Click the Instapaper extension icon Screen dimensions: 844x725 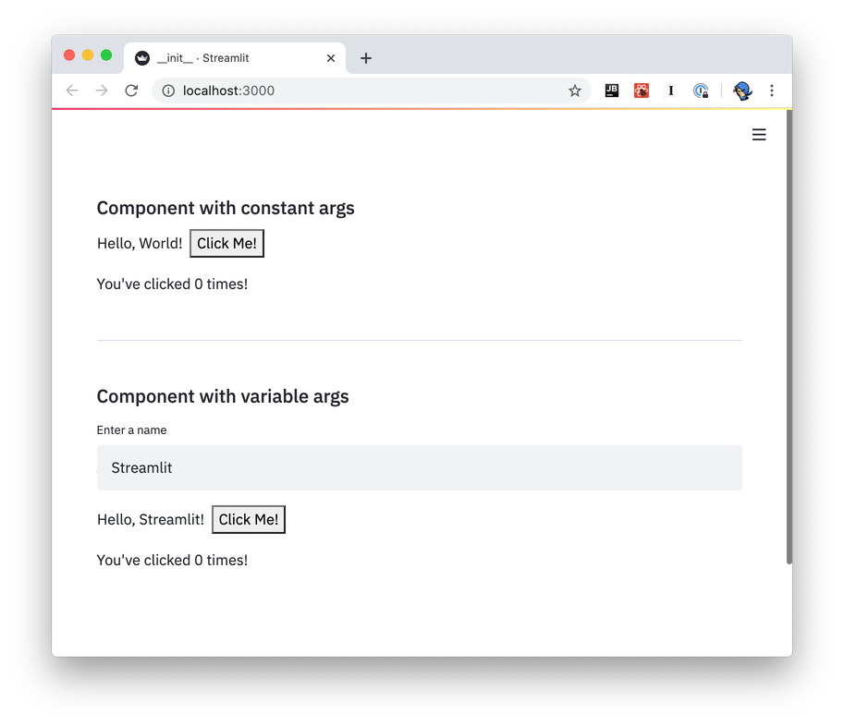670,91
